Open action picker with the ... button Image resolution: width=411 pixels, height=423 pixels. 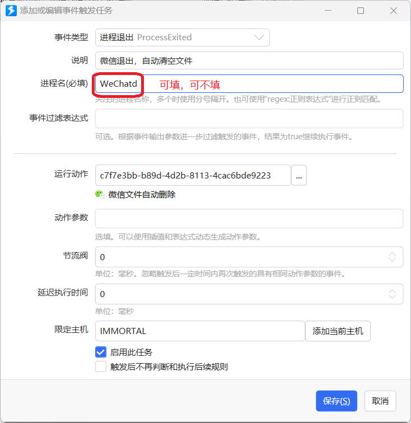[299, 175]
